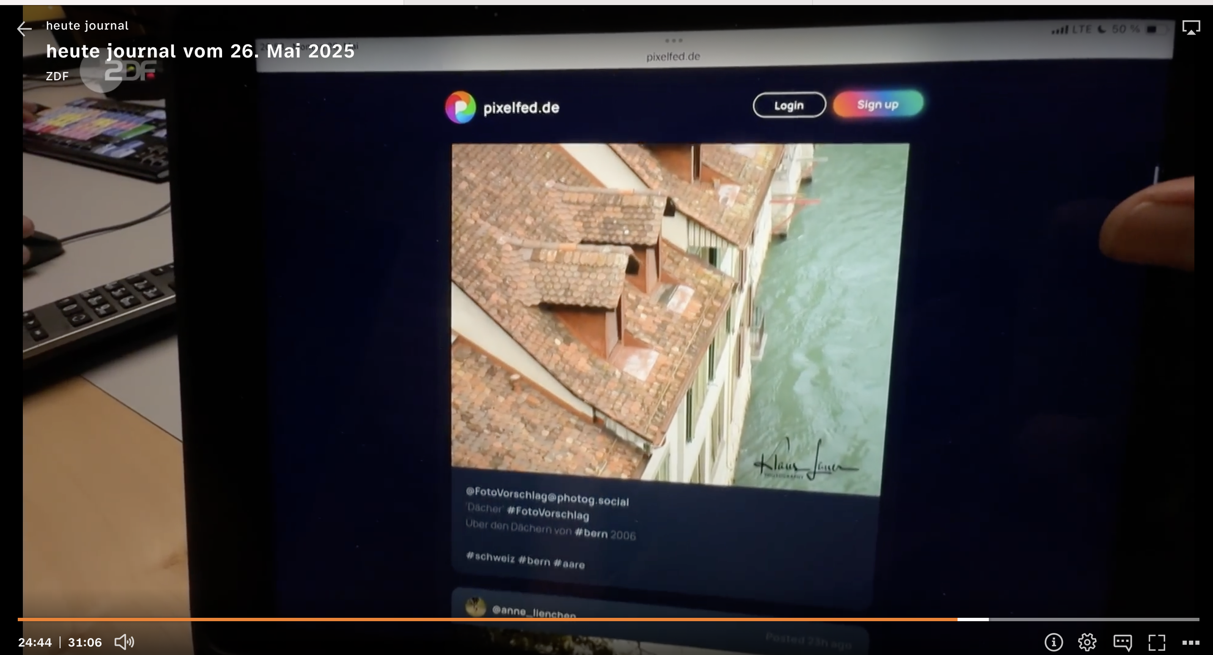Click the Login button in video
This screenshot has width=1213, height=655.
[789, 105]
